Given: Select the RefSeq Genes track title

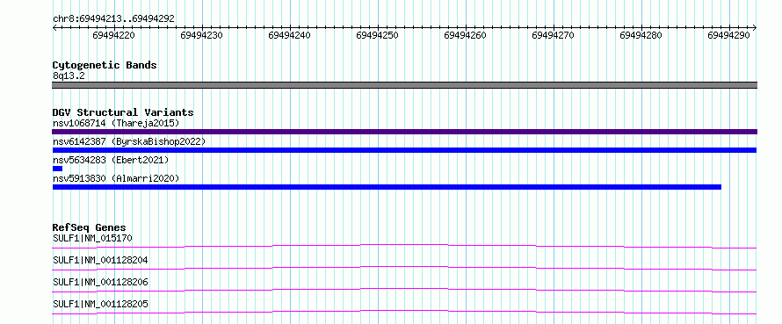Looking at the screenshot, I should pyautogui.click(x=89, y=227).
